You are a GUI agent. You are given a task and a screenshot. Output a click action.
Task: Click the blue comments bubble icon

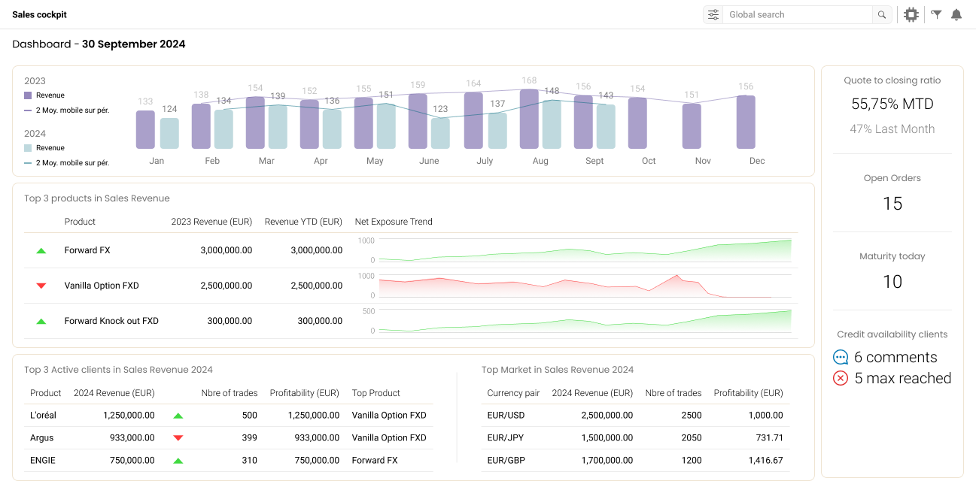[841, 358]
